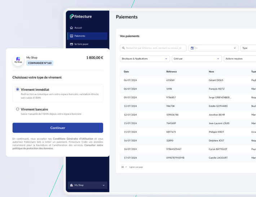Open the Conditions Générales d'Utilisation link

(x=73, y=138)
